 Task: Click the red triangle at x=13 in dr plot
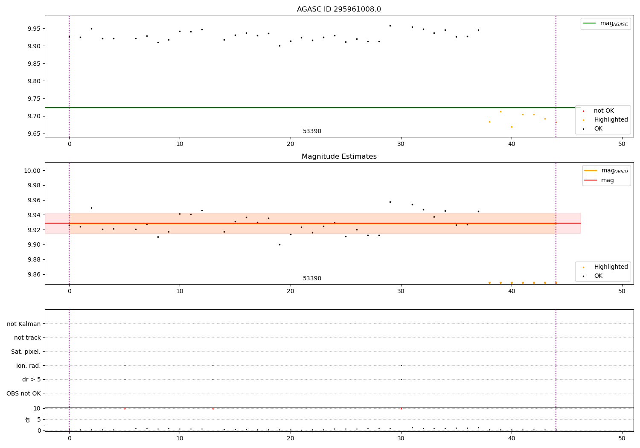[x=213, y=408]
